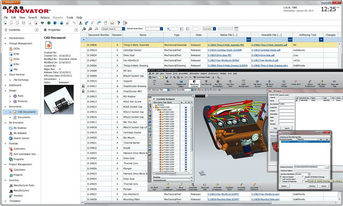This screenshot has height=206, width=343.
Task: Open the Actions menu
Action: tap(45, 18)
